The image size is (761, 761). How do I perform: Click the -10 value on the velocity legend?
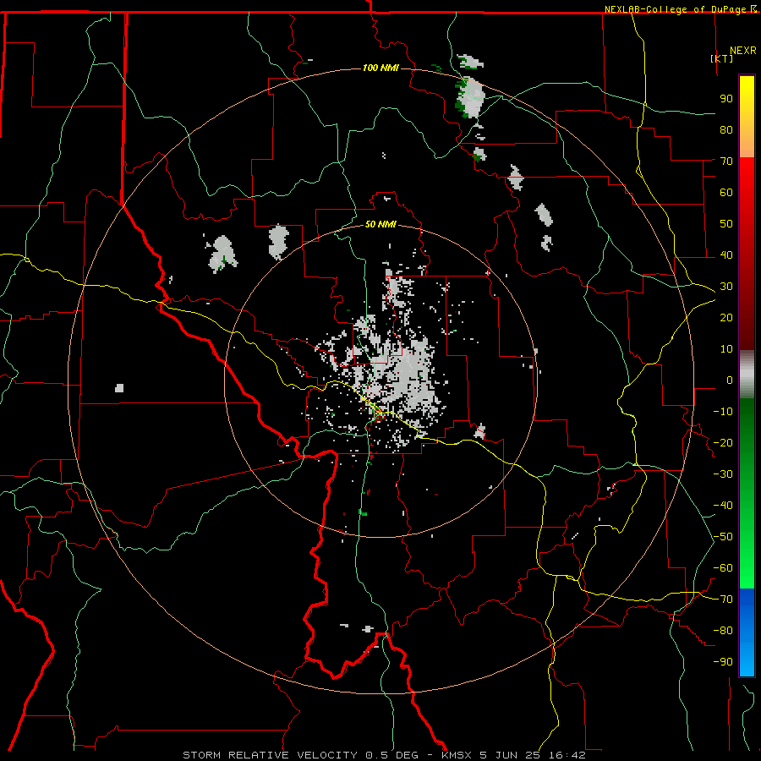[x=723, y=412]
